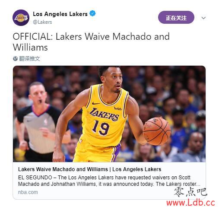Open the nba.com source link
The height and width of the screenshot is (207, 219).
point(28,192)
